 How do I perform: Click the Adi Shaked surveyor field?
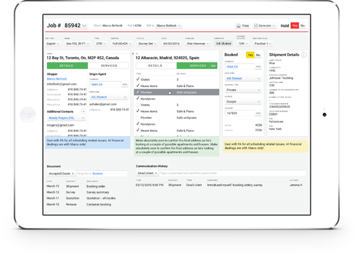coord(223,44)
